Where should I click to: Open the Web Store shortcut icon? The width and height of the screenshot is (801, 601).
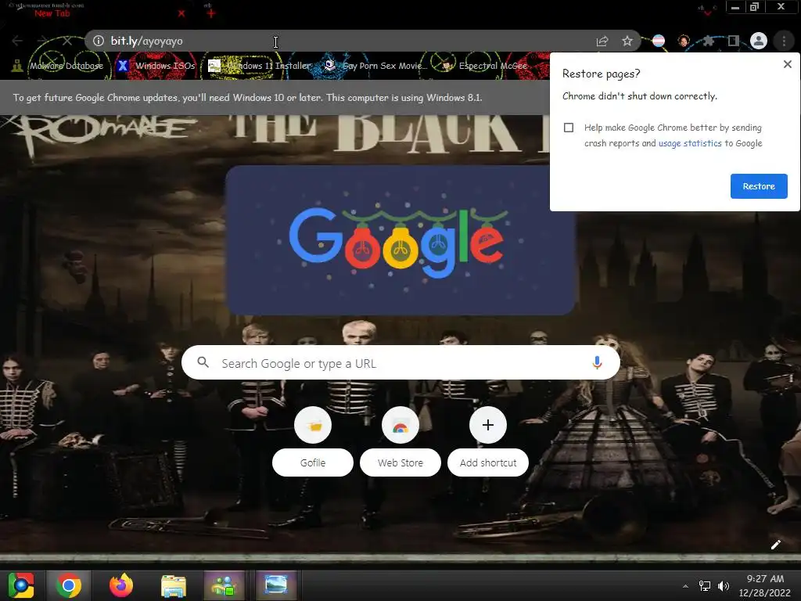(400, 425)
